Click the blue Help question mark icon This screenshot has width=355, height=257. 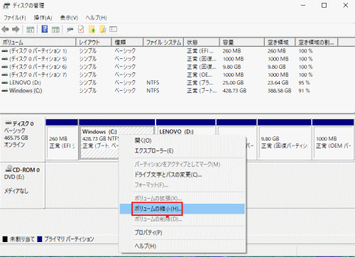point(45,29)
